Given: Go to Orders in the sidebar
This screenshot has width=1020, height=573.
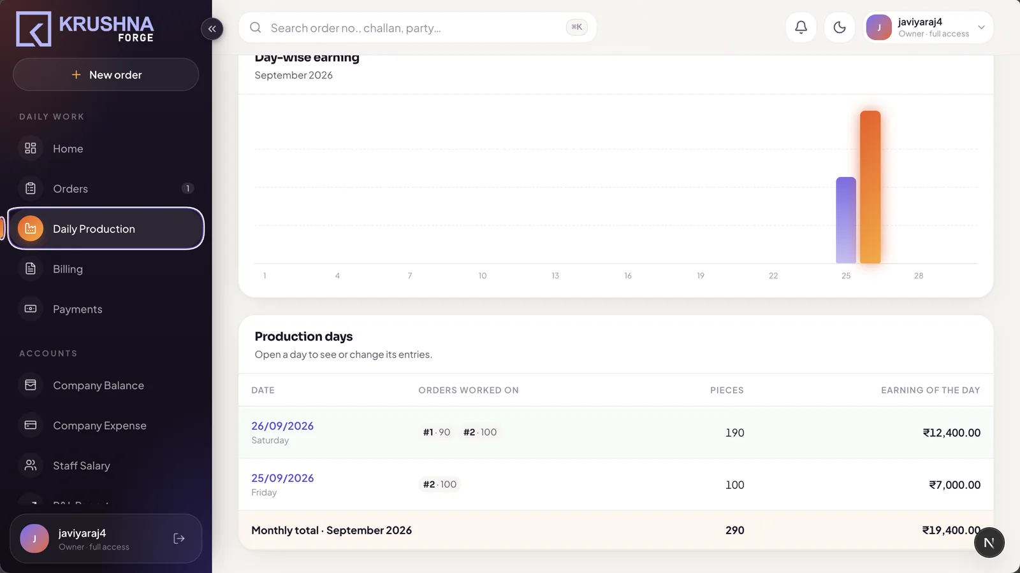Looking at the screenshot, I should (106, 188).
